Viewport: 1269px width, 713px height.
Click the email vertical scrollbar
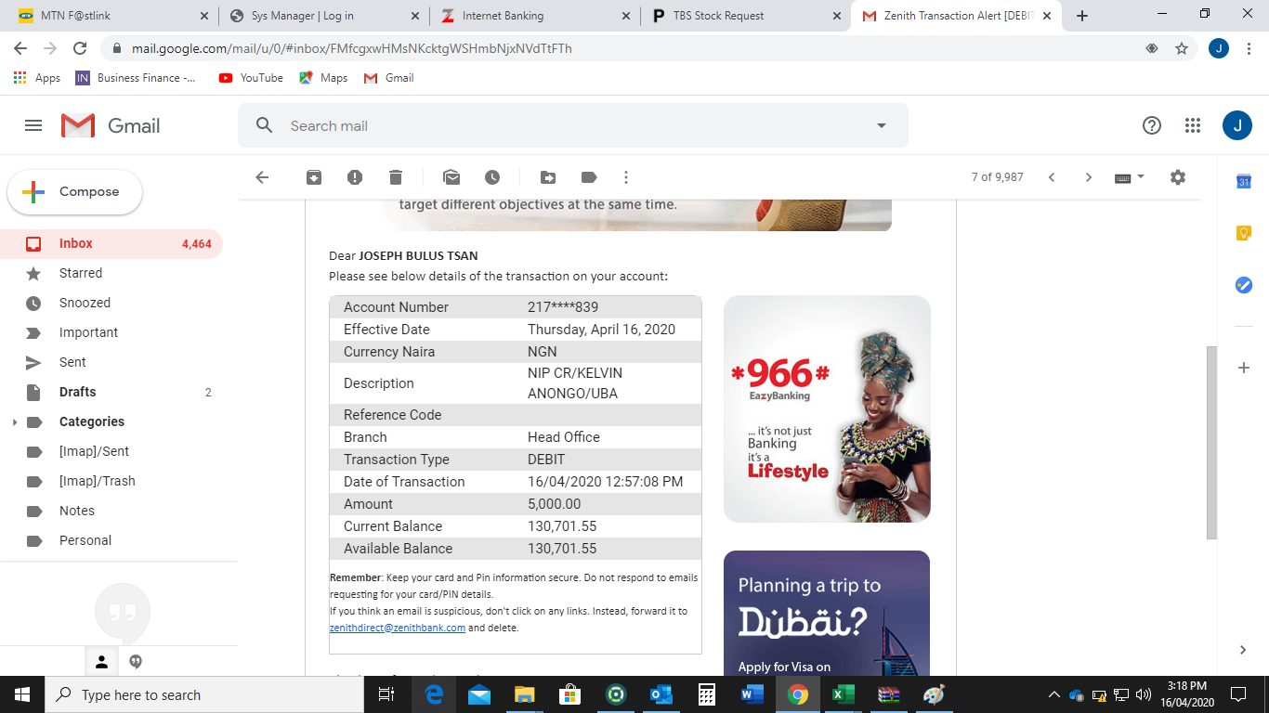click(x=1211, y=442)
